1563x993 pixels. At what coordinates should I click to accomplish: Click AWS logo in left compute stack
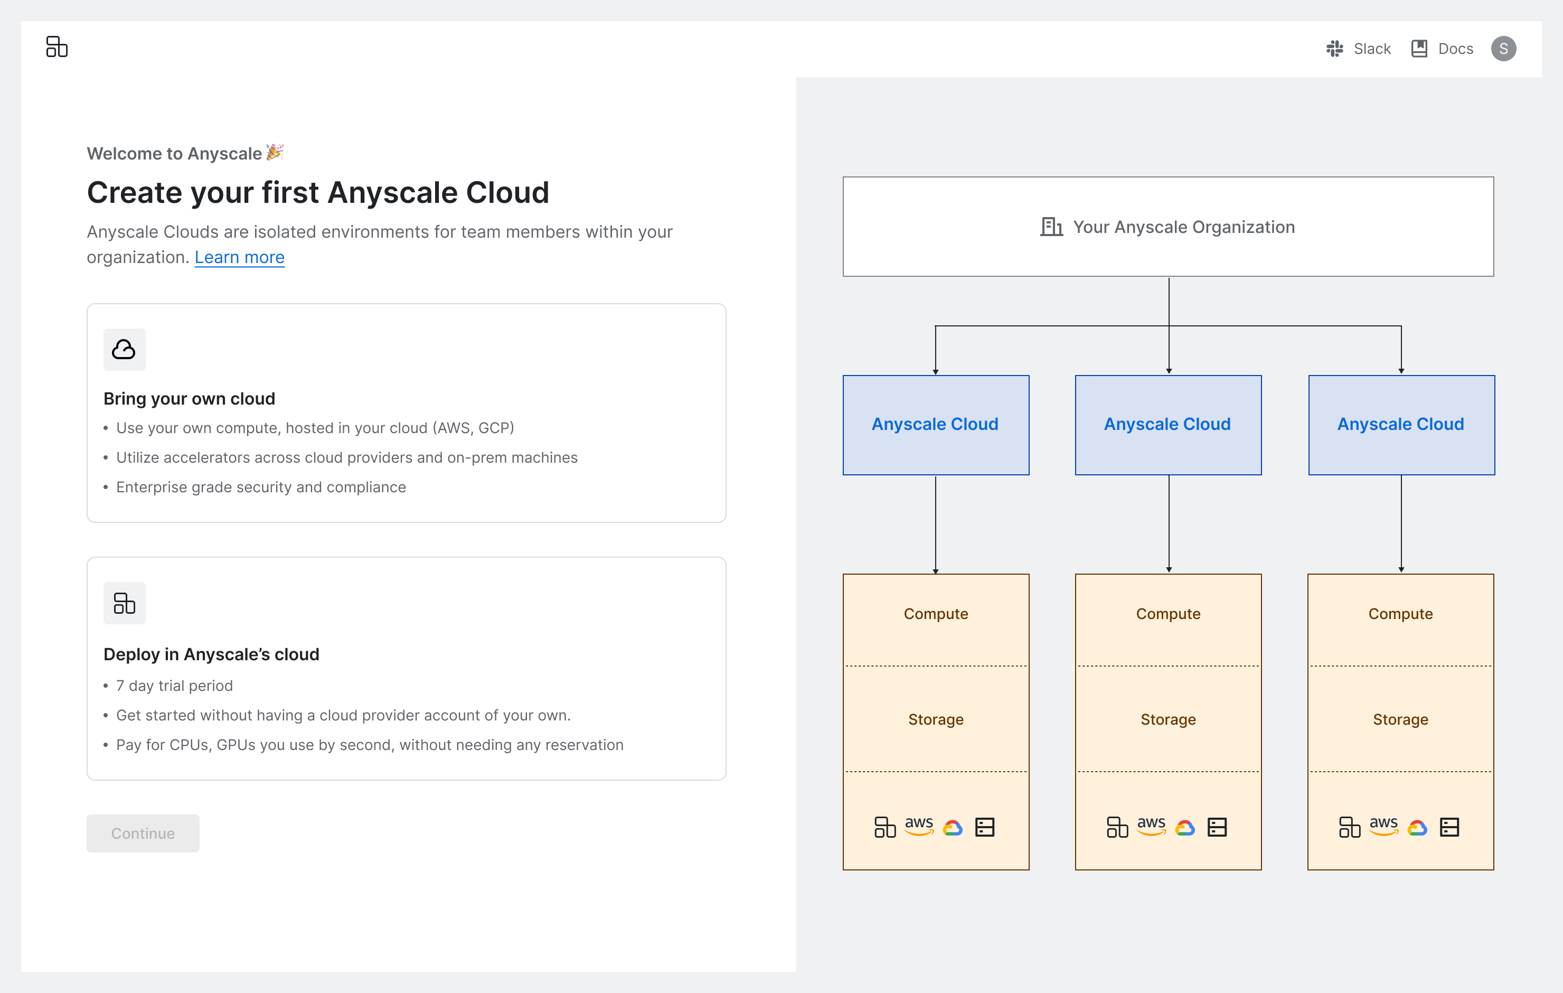[x=919, y=826]
